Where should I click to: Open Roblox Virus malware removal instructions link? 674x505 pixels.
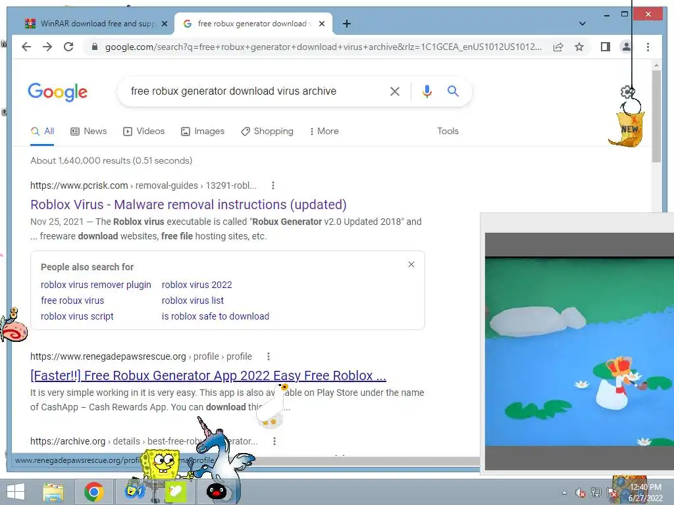pos(188,204)
